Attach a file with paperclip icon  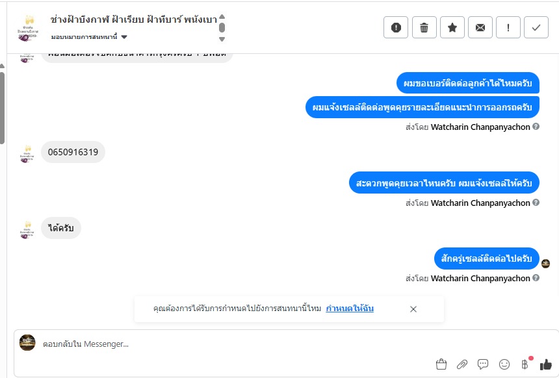[x=462, y=364]
